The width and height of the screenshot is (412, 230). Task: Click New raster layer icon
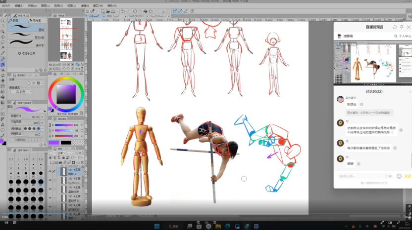(x=52, y=163)
